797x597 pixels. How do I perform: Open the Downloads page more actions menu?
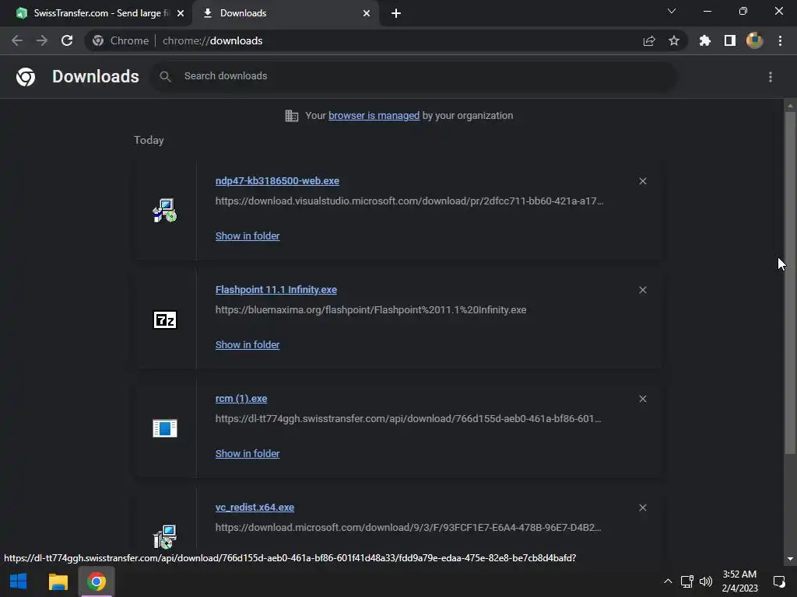point(771,77)
